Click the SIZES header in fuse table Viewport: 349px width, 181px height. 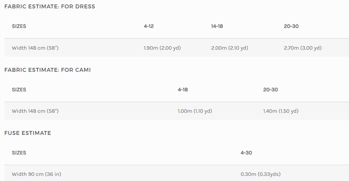(19, 153)
